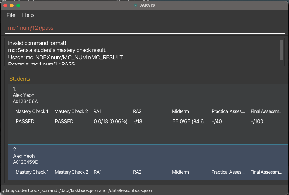
Task: Click 'Final Assessm...' header of student A0123459E
Action: pos(266,172)
